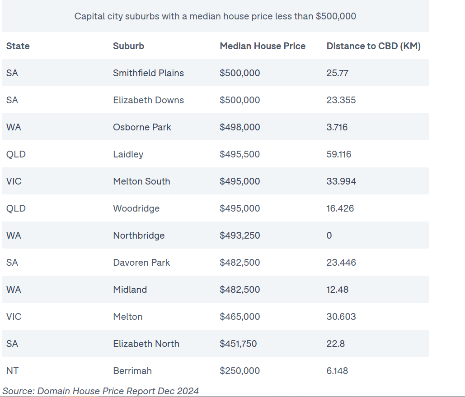Click the Midland suburb name

pos(130,290)
